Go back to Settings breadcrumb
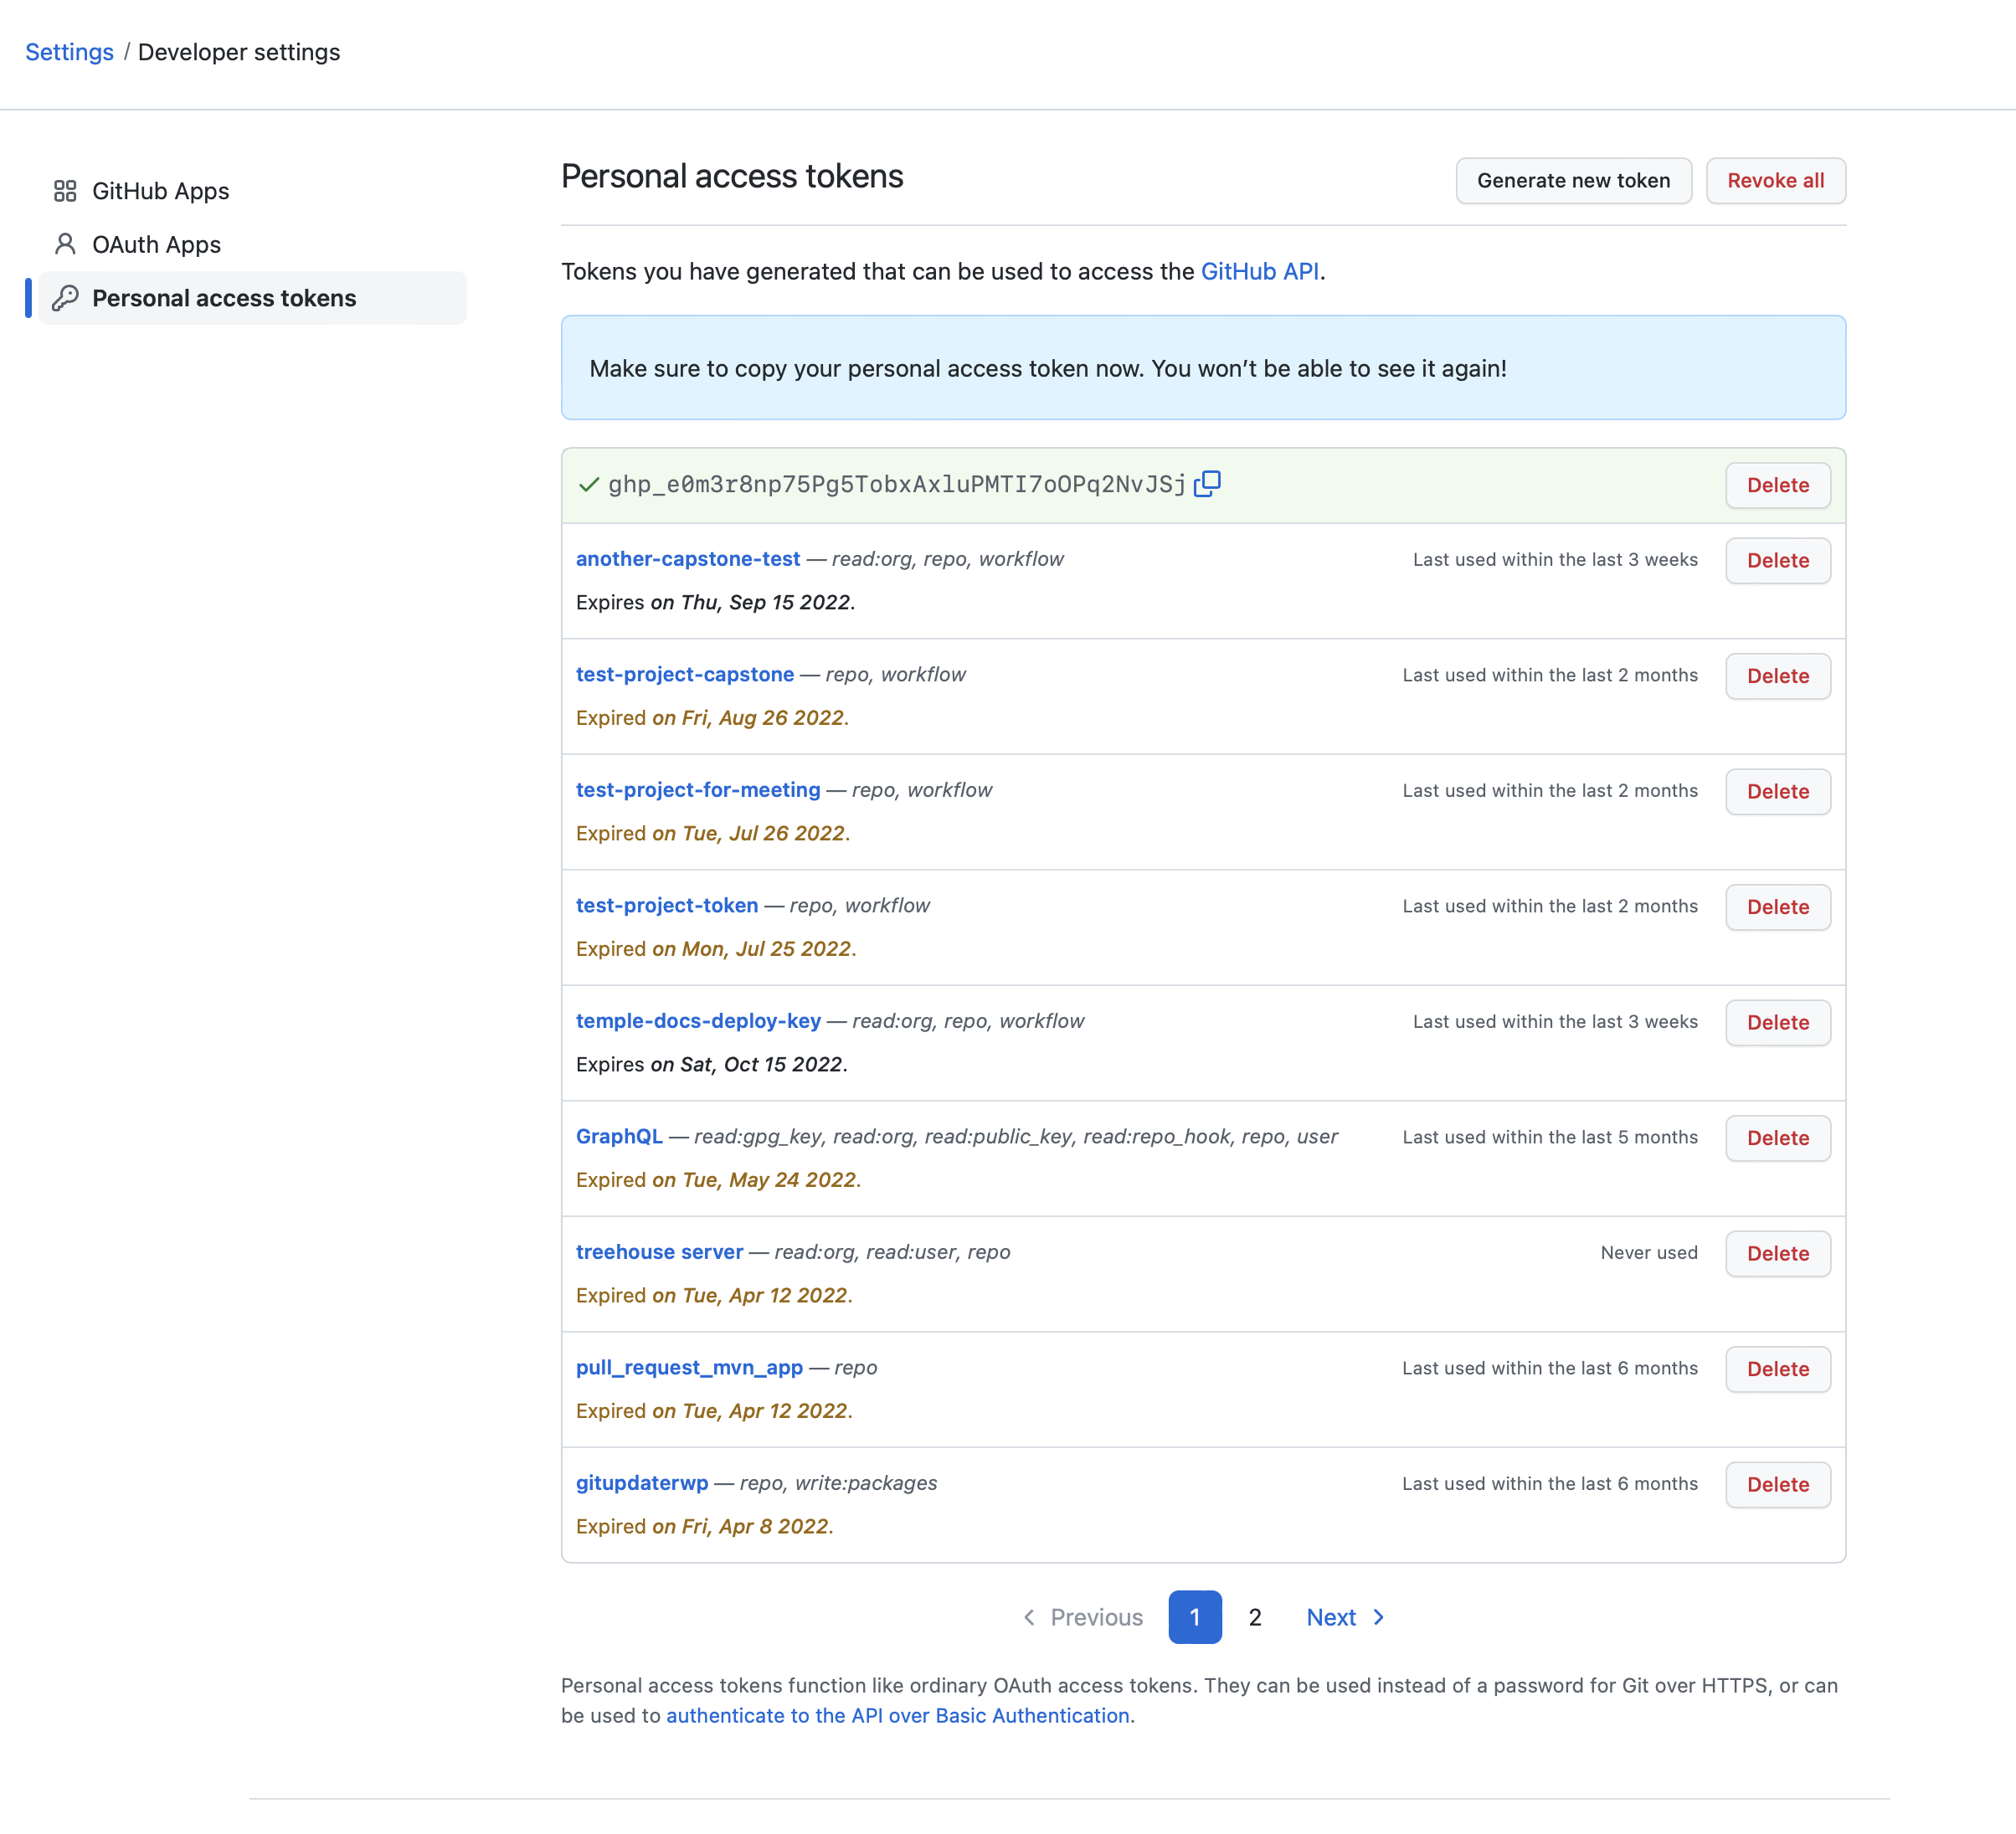2016x1834 pixels. (x=69, y=52)
